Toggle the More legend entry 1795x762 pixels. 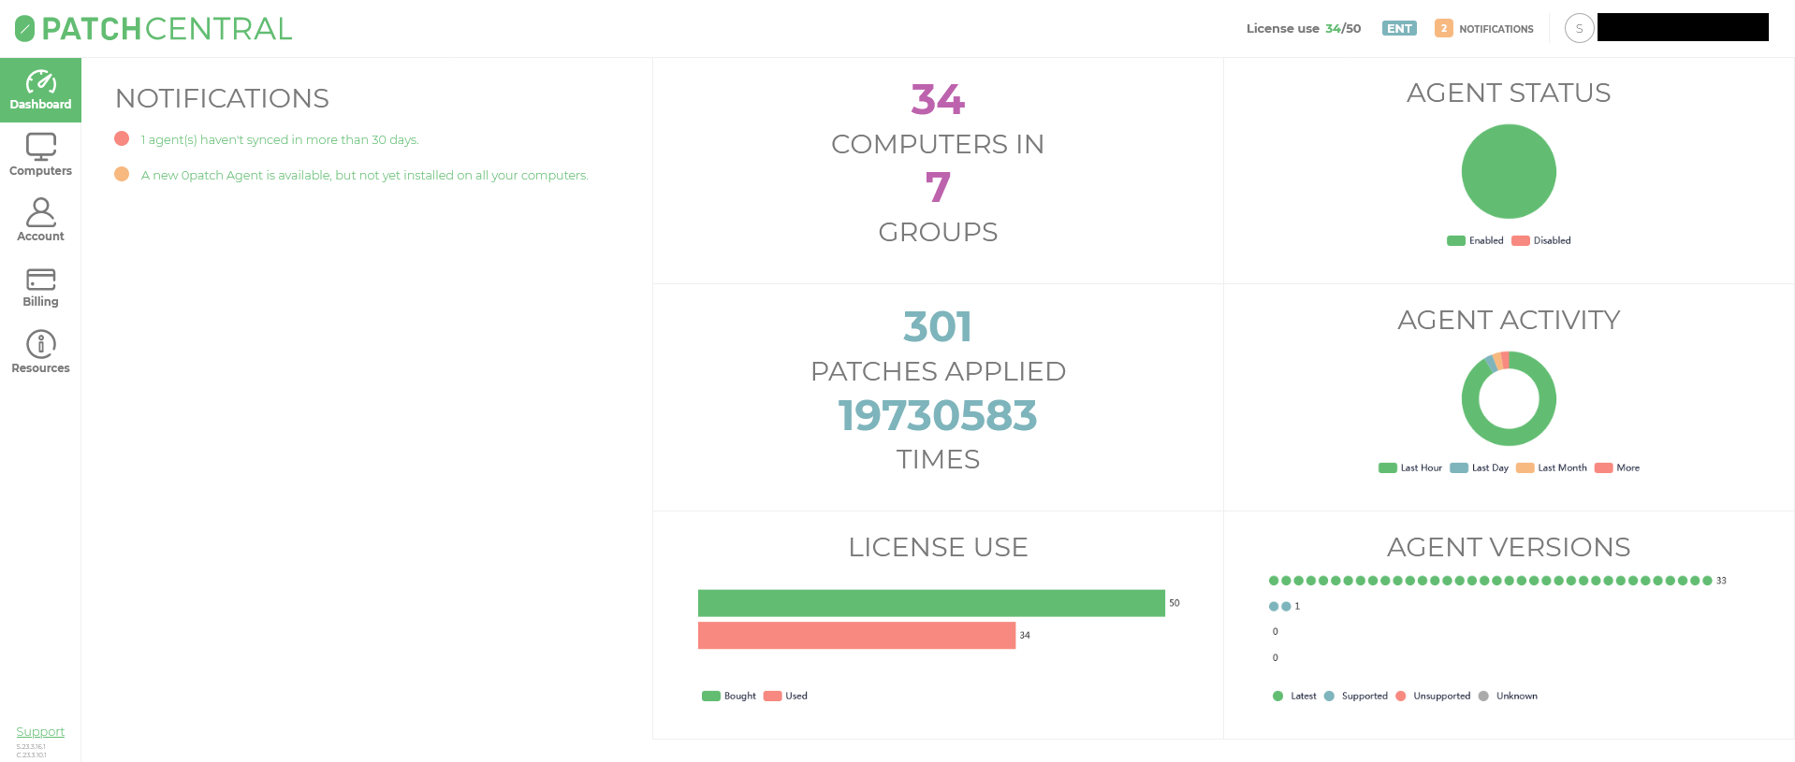point(1617,467)
